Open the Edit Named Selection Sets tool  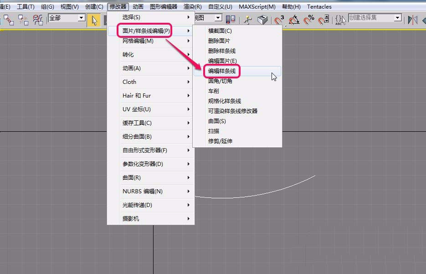[x=340, y=20]
